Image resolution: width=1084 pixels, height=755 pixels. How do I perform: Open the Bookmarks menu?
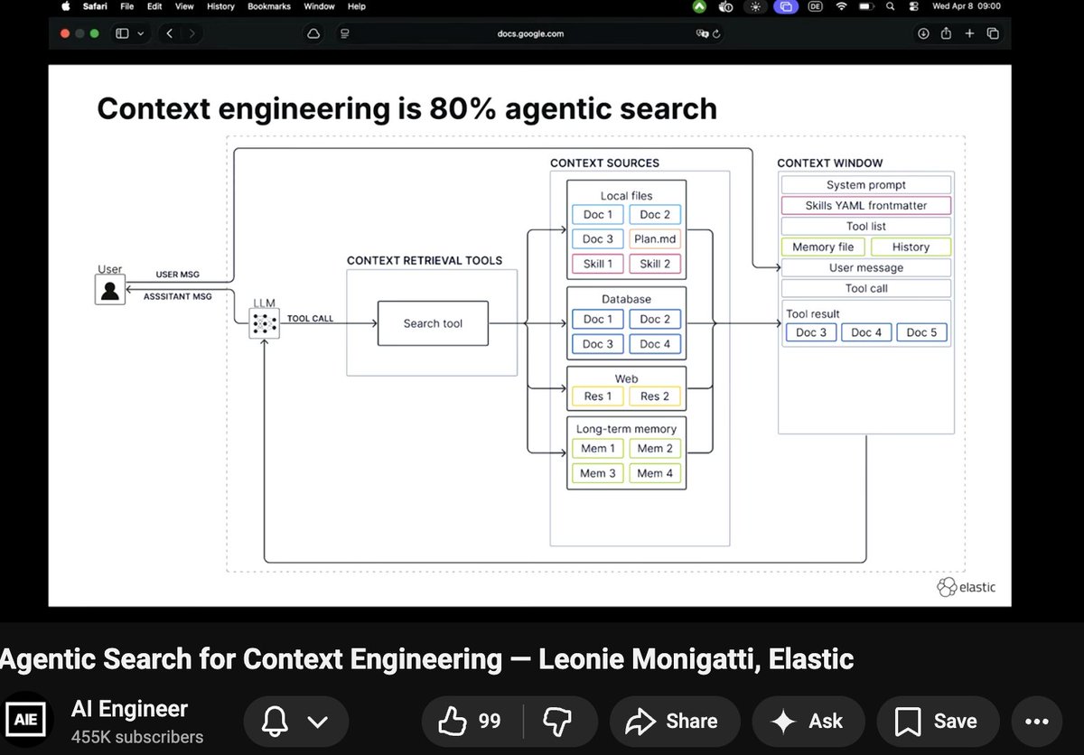269,6
